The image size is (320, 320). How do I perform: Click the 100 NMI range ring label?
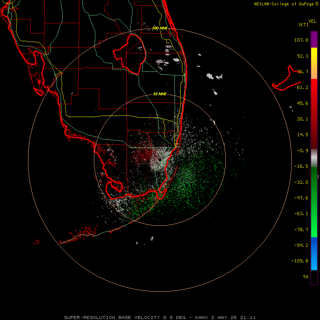point(160,28)
